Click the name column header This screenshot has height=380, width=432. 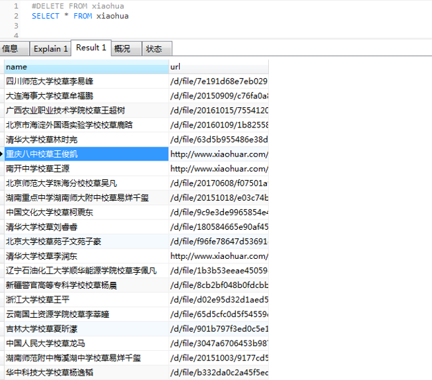pos(86,66)
